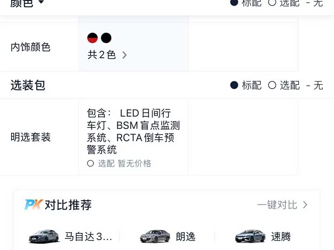Image resolution: width=334 pixels, height=250 pixels.
Task: Select the 朗逸 comparison label
Action: pos(186,237)
